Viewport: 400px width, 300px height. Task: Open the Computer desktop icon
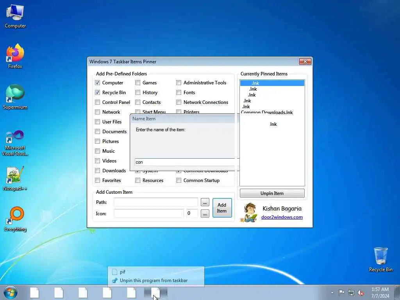15,16
